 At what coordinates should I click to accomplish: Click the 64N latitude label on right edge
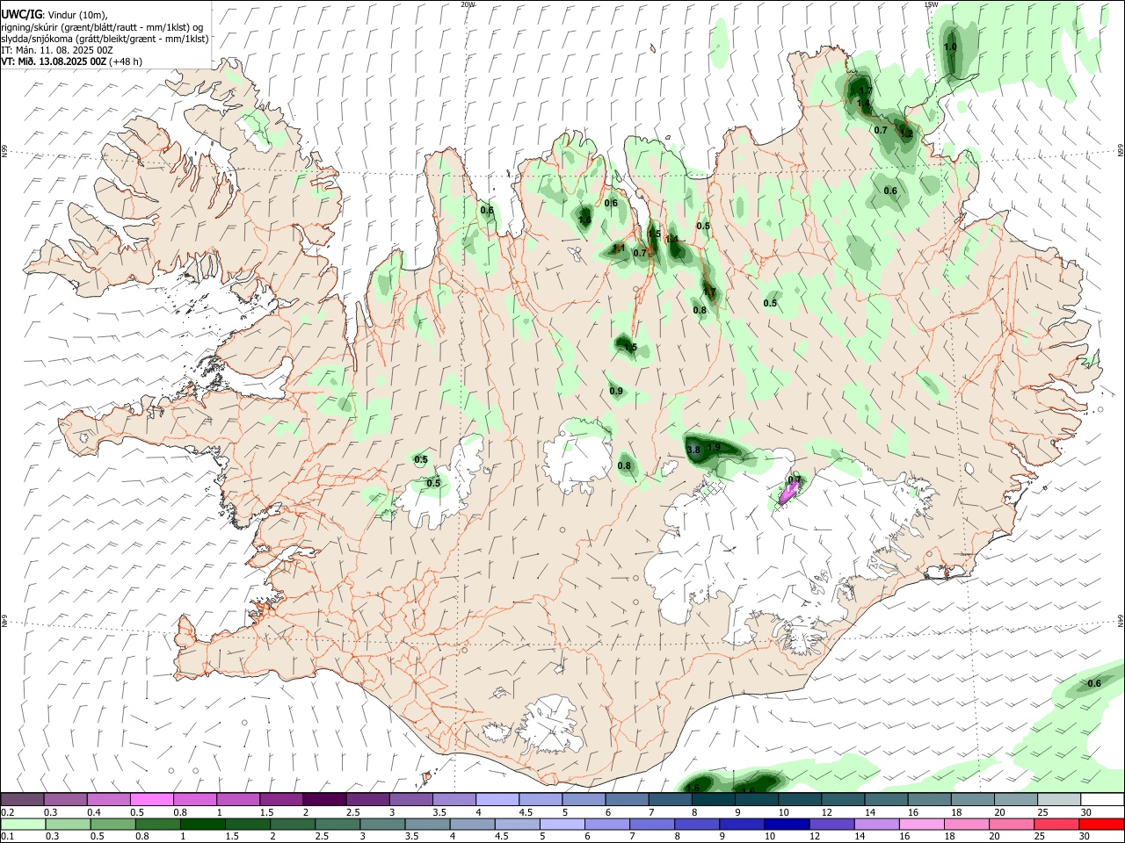[x=1121, y=621]
